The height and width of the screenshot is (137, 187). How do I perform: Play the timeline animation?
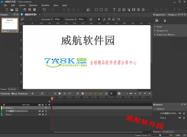tap(60, 93)
